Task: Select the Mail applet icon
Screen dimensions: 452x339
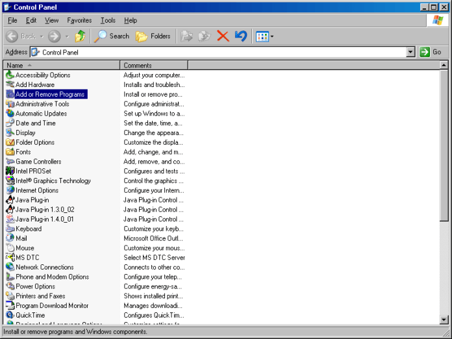Action: [x=10, y=238]
